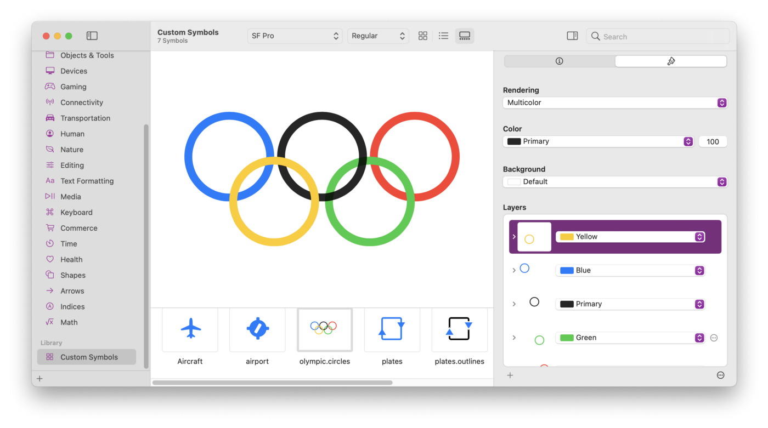The height and width of the screenshot is (428, 768).
Task: Select the Primary layer ring preview
Action: pyautogui.click(x=534, y=302)
